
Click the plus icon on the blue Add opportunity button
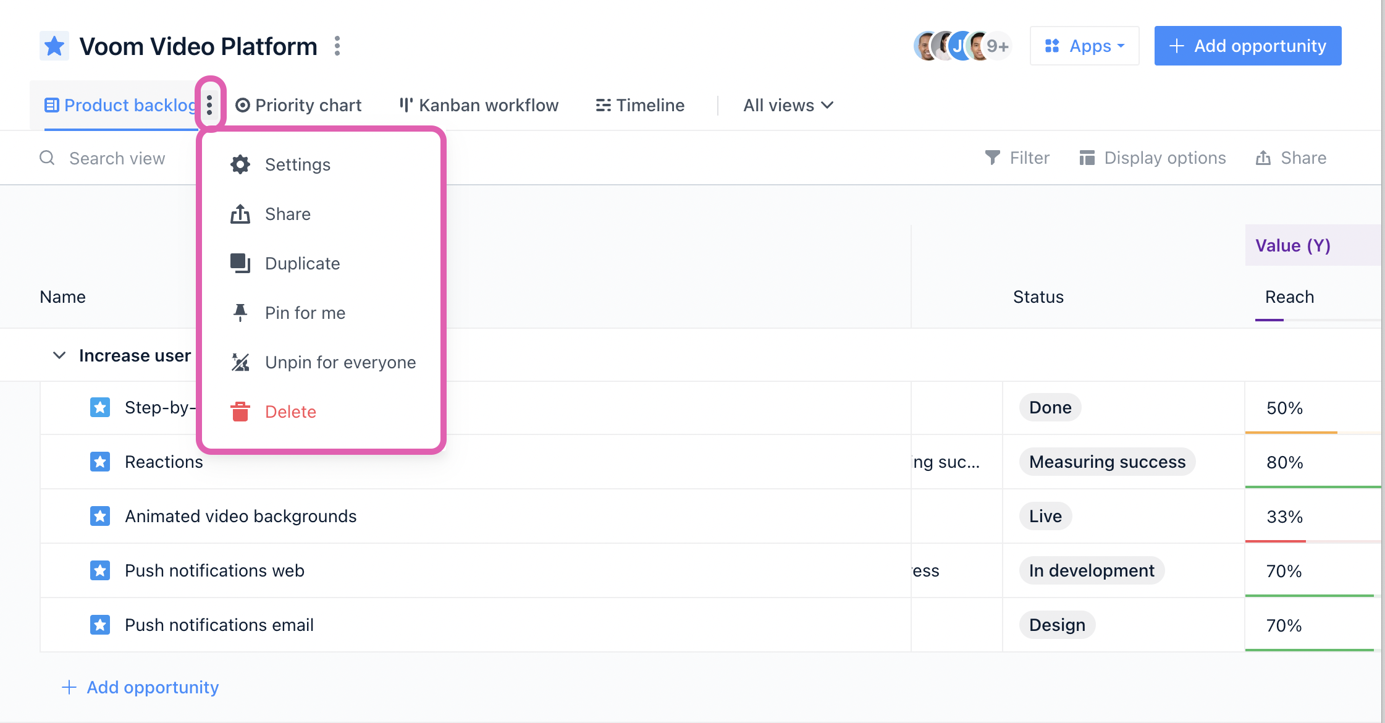coord(1177,46)
